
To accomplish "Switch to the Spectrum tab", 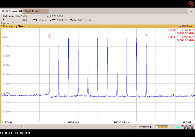I will 32,11.
